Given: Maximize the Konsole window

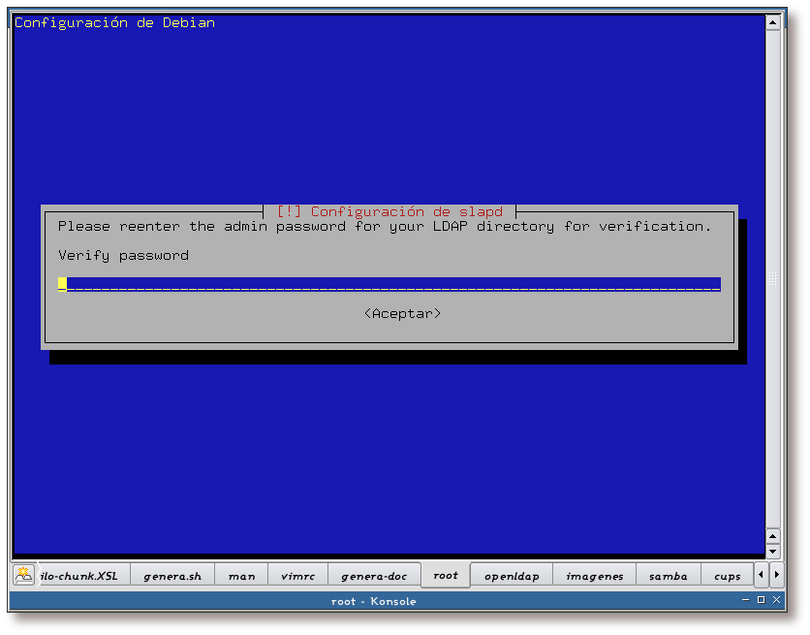Looking at the screenshot, I should [761, 601].
